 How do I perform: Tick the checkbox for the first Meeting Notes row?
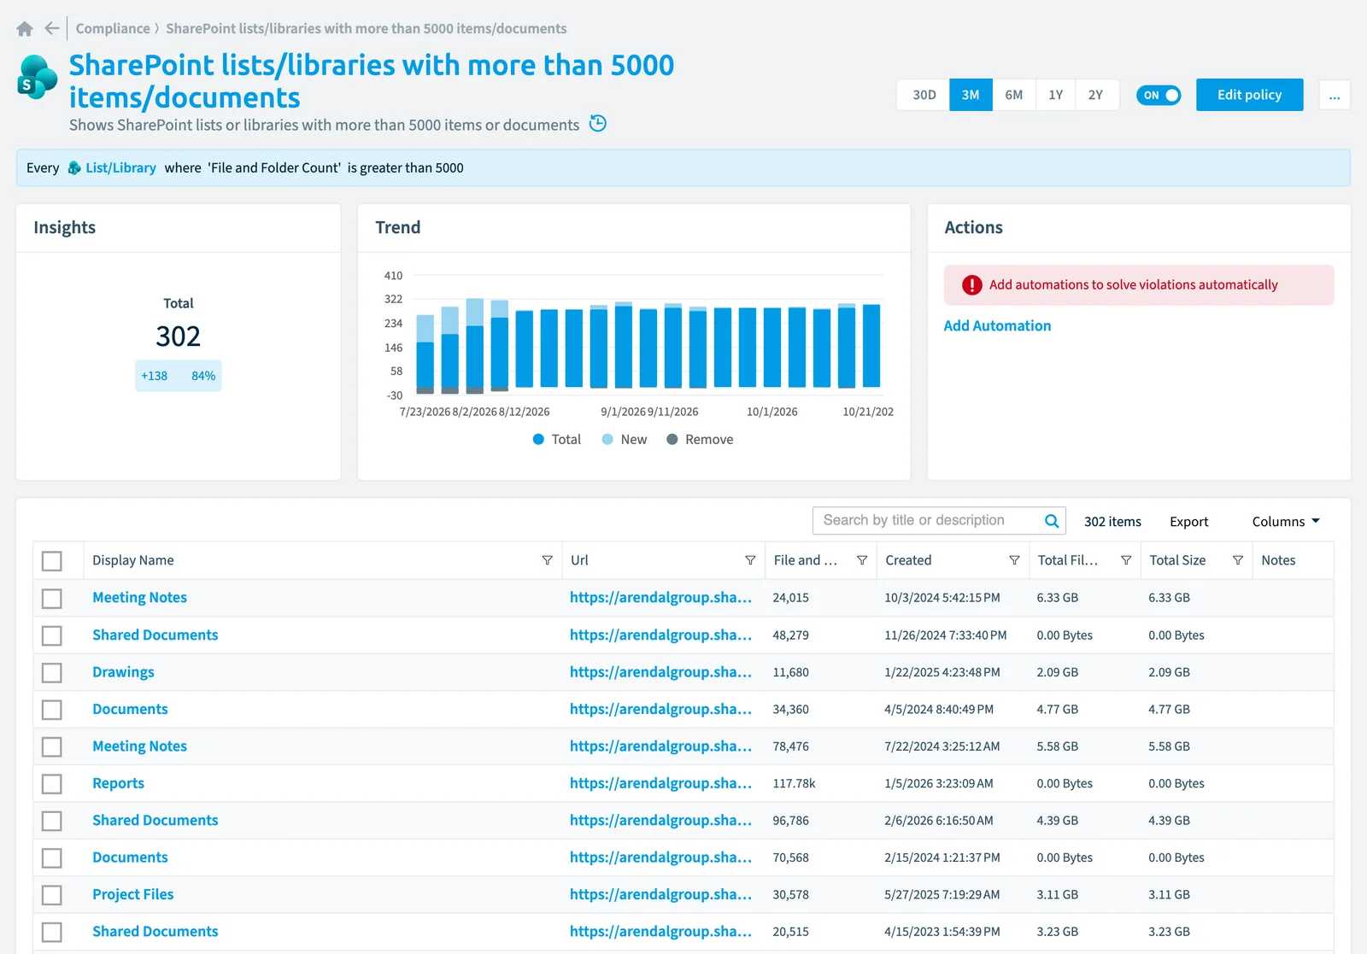click(52, 599)
